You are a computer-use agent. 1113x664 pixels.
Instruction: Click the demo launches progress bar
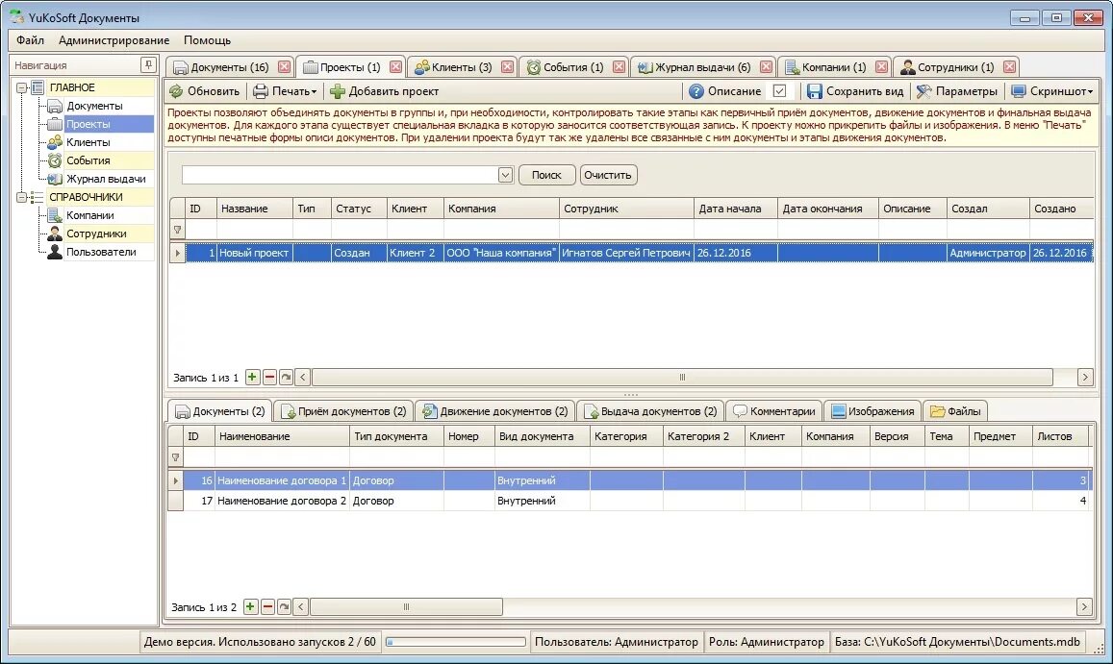pyautogui.click(x=455, y=641)
